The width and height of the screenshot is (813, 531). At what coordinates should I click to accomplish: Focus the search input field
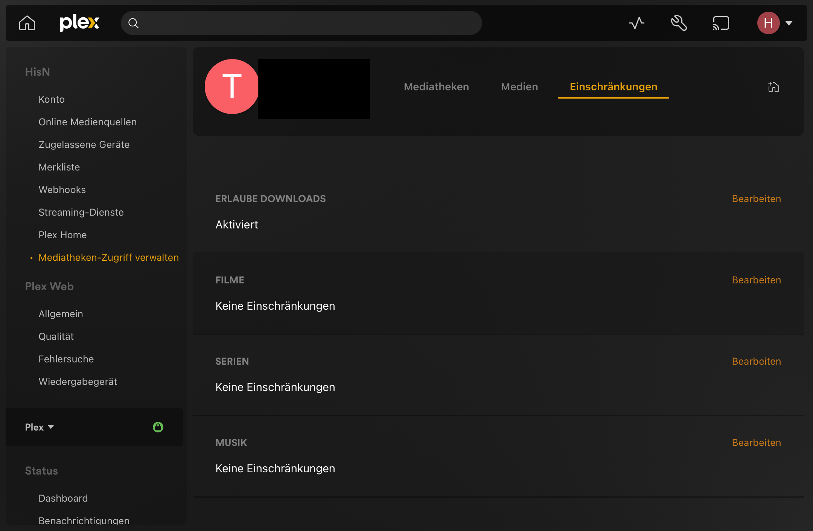pyautogui.click(x=301, y=23)
